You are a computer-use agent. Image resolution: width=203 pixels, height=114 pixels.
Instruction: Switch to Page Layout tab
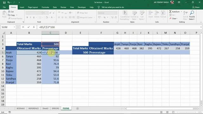(x=33, y=7)
